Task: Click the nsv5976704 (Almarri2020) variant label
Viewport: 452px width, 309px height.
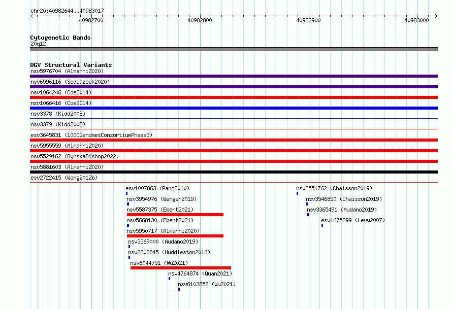Action: click(x=67, y=71)
